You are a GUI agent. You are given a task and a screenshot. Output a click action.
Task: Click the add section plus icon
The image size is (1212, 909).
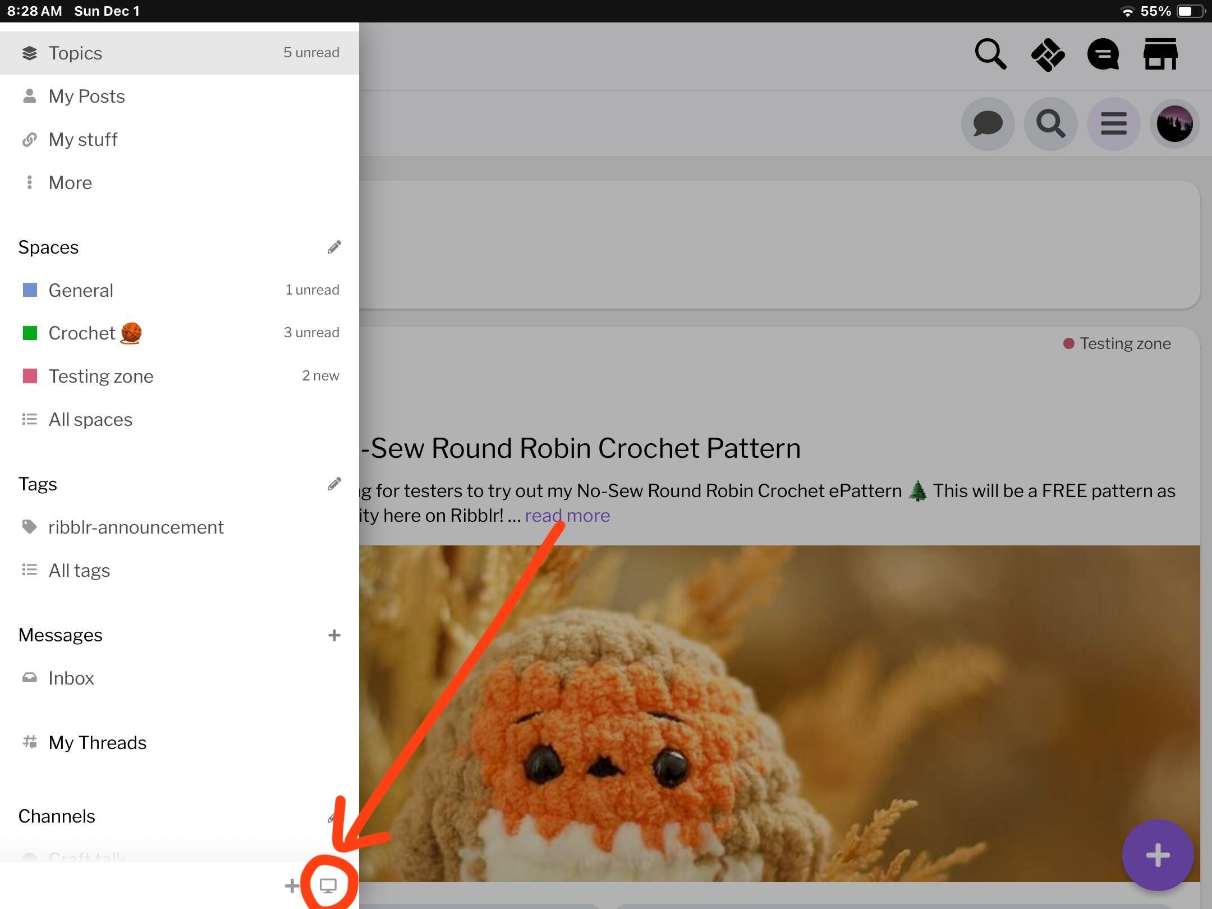pyautogui.click(x=292, y=885)
